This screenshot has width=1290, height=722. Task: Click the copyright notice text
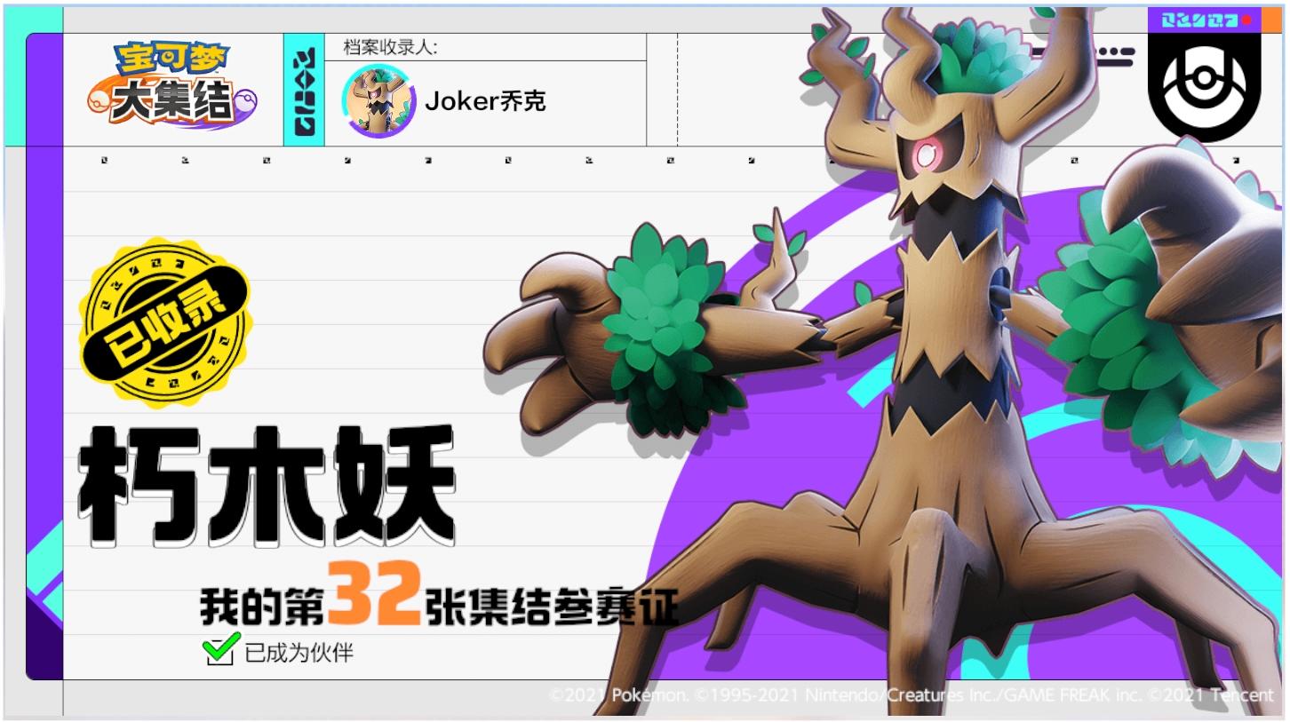point(912,695)
